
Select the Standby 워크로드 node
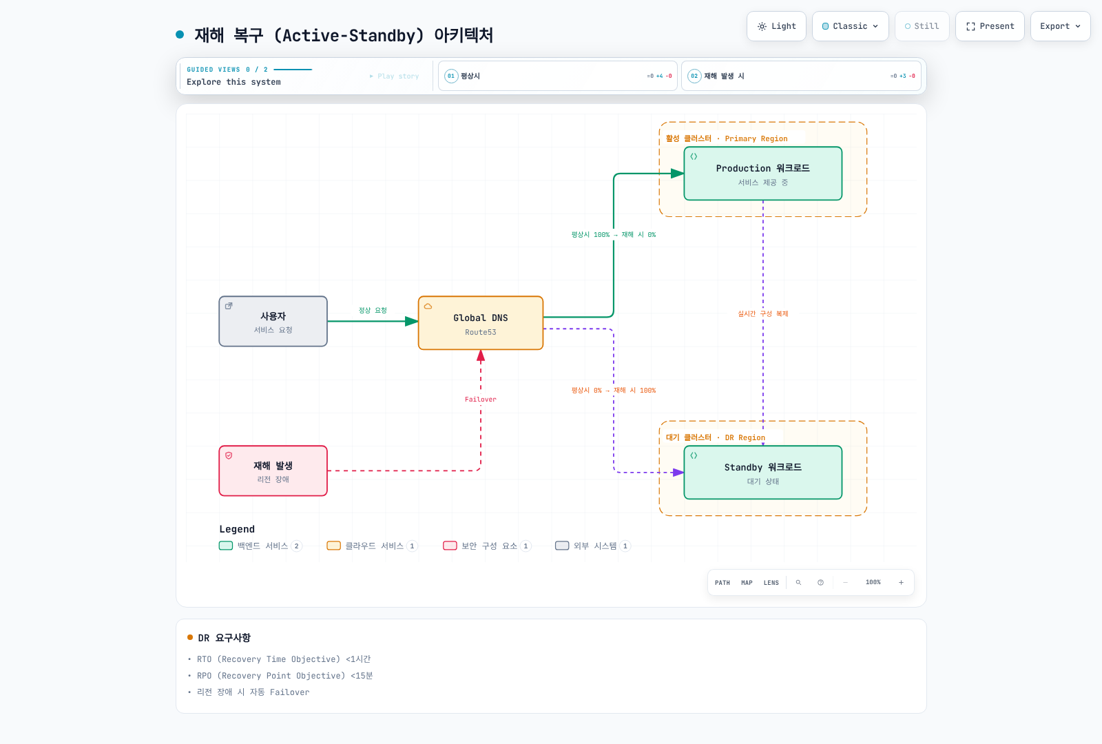click(763, 473)
